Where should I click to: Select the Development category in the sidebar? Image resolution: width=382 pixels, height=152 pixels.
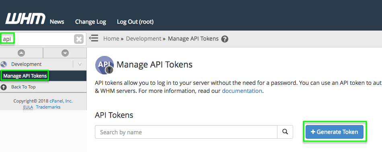point(26,64)
